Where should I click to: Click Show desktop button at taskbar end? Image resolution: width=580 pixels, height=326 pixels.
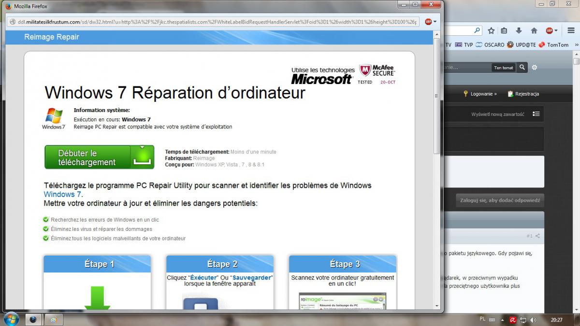coord(577,320)
